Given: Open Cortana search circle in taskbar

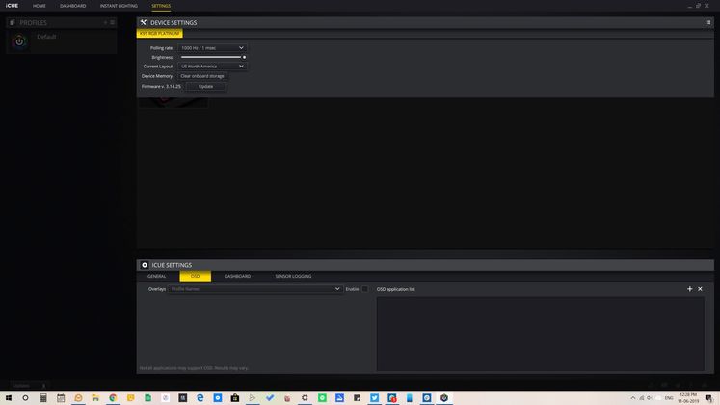Looking at the screenshot, I should click(25, 398).
